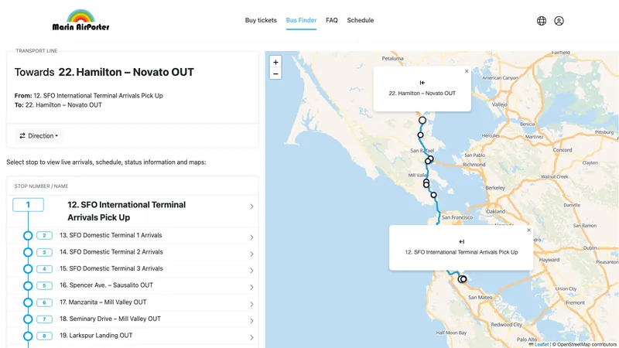Click stop number badge 1
This screenshot has height=348, width=619.
(x=28, y=205)
